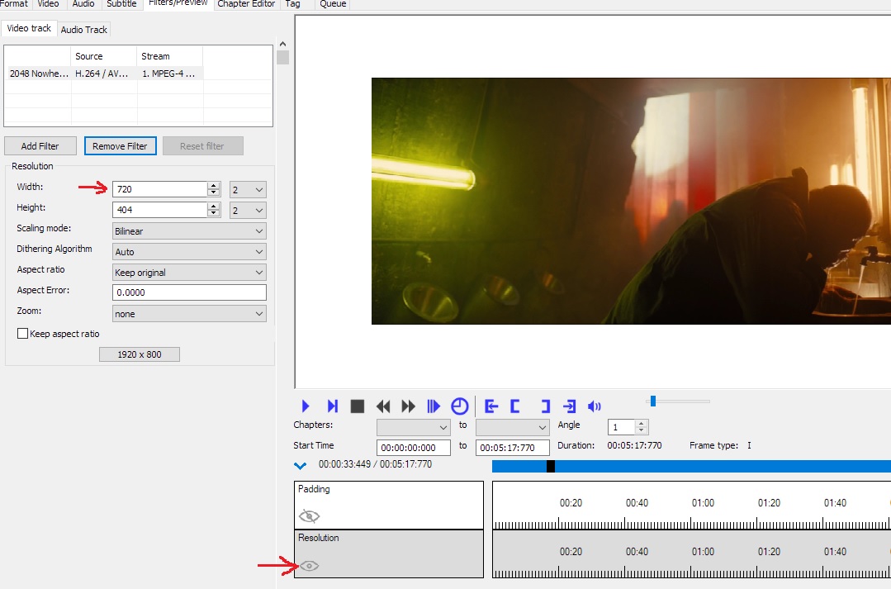Adjust the volume slider handle

click(653, 401)
